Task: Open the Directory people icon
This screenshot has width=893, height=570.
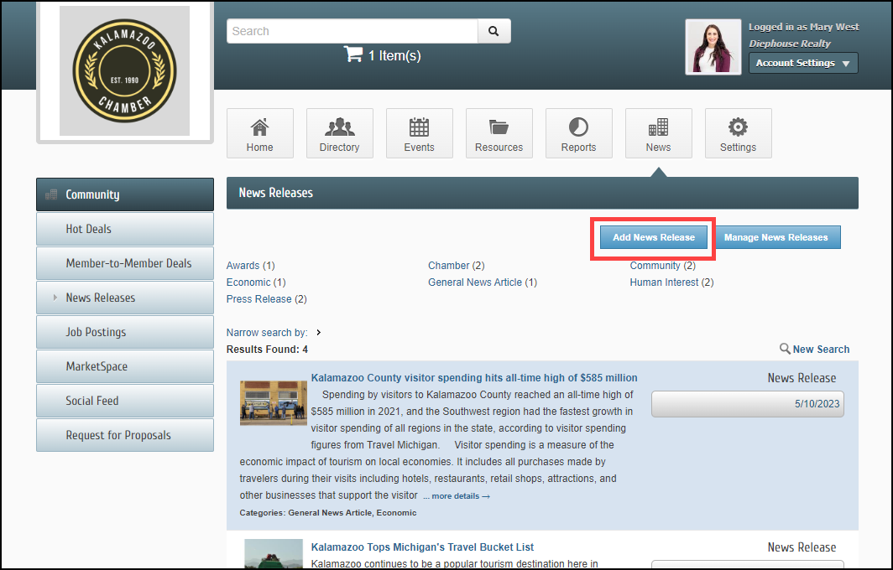Action: pyautogui.click(x=339, y=127)
